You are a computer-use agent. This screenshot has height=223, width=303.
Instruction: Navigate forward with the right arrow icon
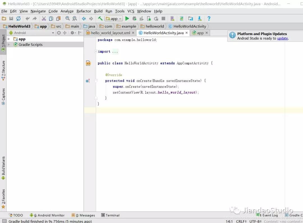[x=91, y=19]
